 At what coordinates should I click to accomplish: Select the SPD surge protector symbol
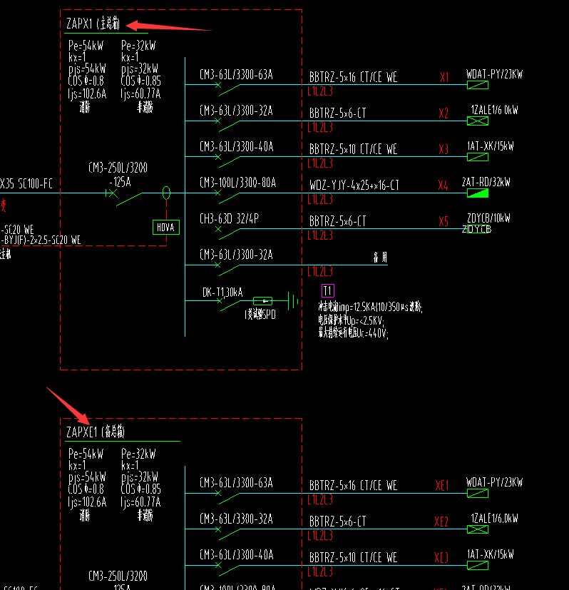point(262,300)
